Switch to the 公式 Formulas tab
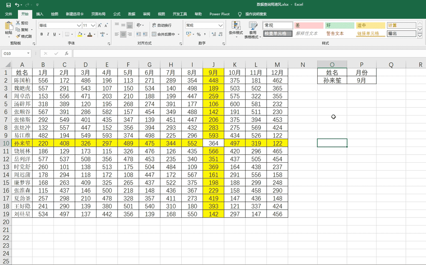This screenshot has height=265, width=426. pyautogui.click(x=117, y=14)
